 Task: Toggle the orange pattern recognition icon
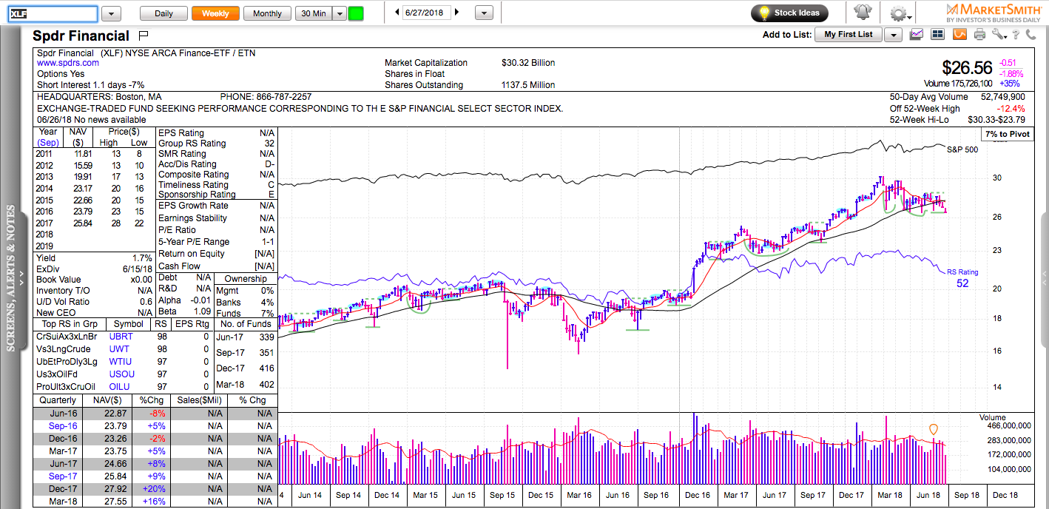[x=959, y=34]
